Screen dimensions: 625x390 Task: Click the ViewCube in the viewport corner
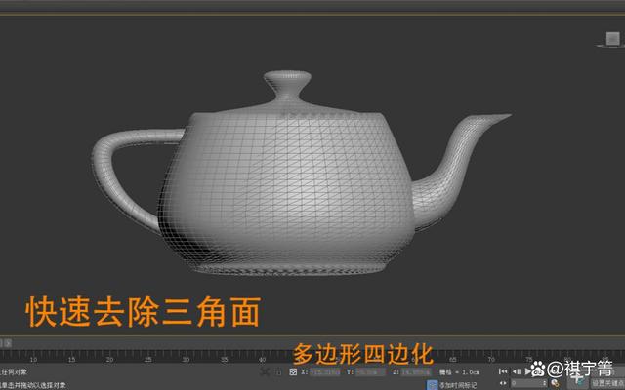(x=612, y=39)
